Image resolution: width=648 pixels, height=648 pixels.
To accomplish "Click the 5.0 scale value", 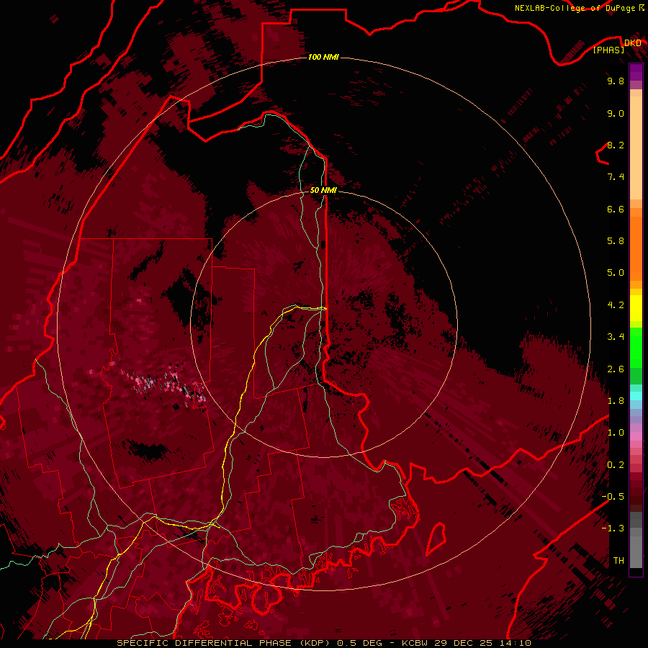I will (x=616, y=273).
